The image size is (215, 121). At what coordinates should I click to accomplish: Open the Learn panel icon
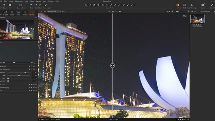tap(203, 5)
